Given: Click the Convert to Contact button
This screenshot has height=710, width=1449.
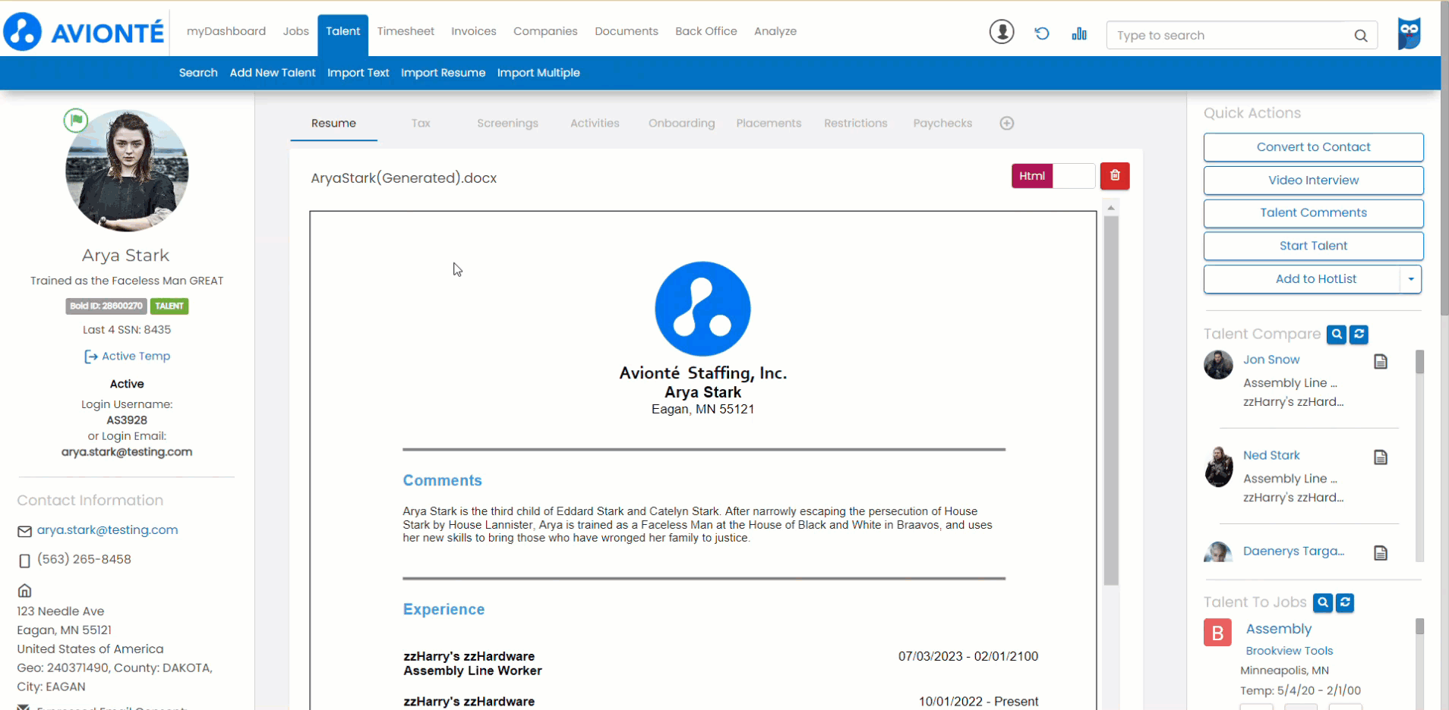Looking at the screenshot, I should pyautogui.click(x=1313, y=147).
